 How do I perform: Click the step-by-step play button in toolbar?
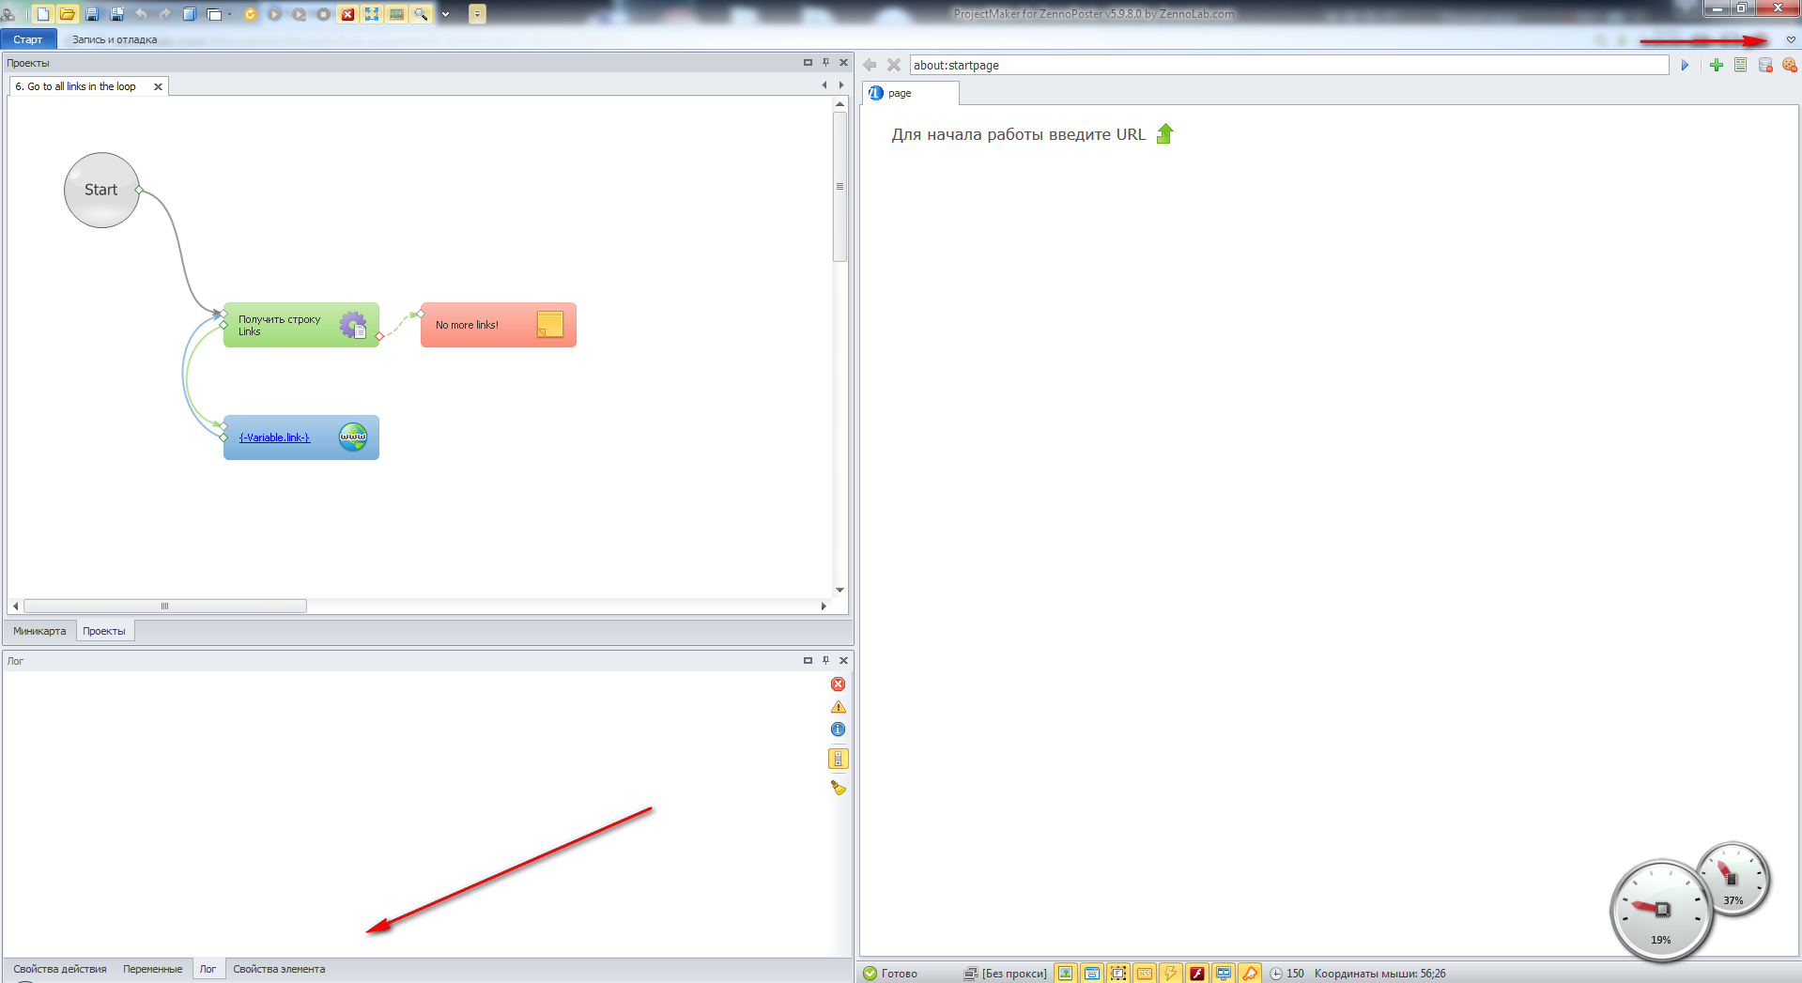click(299, 14)
